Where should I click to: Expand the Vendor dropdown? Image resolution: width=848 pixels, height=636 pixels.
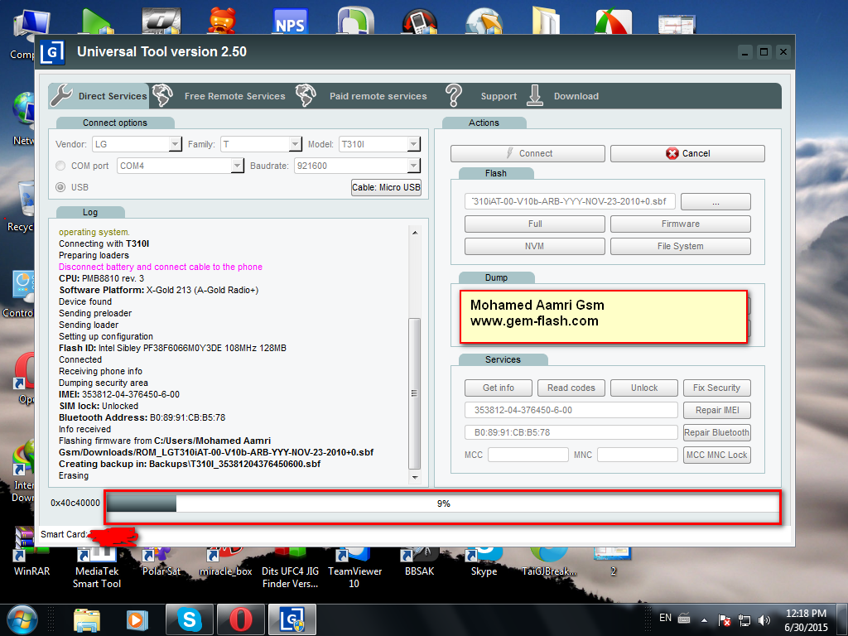175,144
